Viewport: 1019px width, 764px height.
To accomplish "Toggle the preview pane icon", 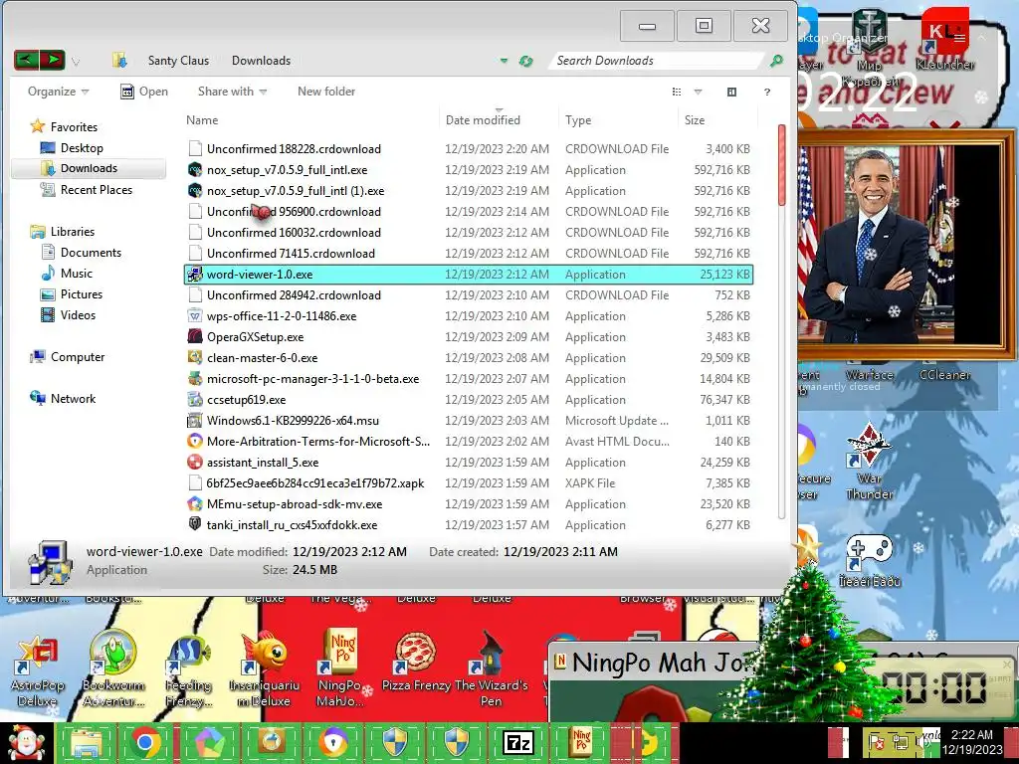I will (x=731, y=92).
